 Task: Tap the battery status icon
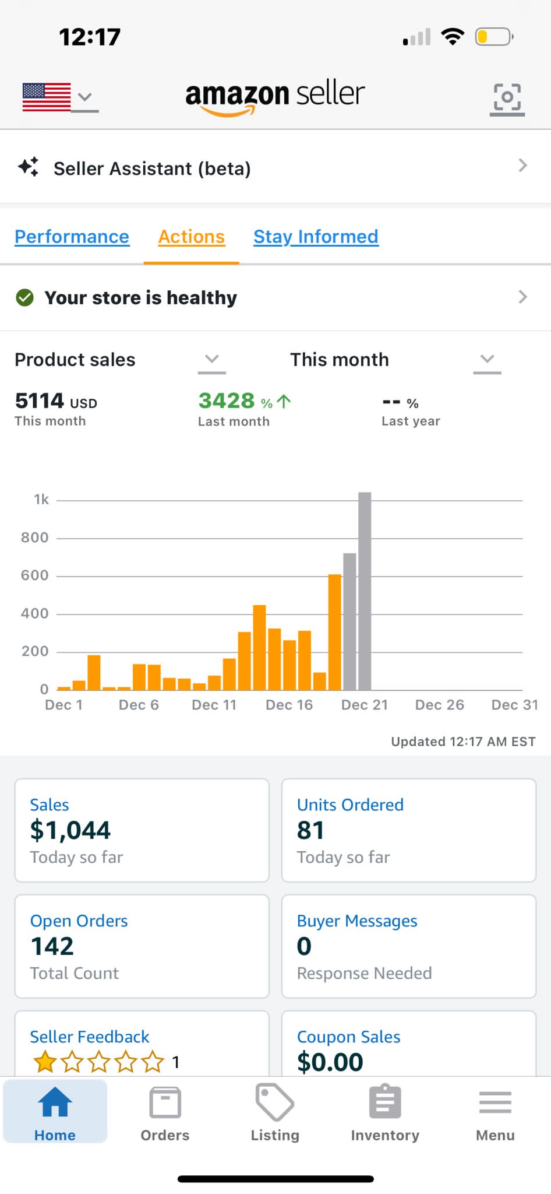494,37
